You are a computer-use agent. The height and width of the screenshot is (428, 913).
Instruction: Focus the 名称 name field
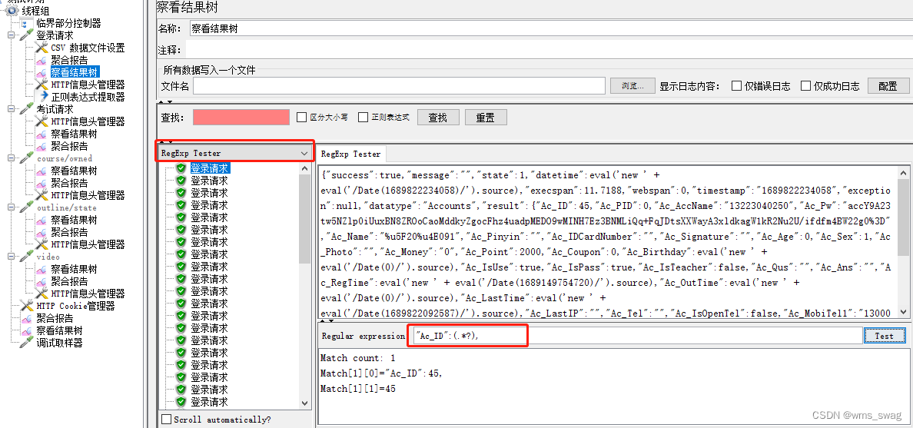point(551,28)
